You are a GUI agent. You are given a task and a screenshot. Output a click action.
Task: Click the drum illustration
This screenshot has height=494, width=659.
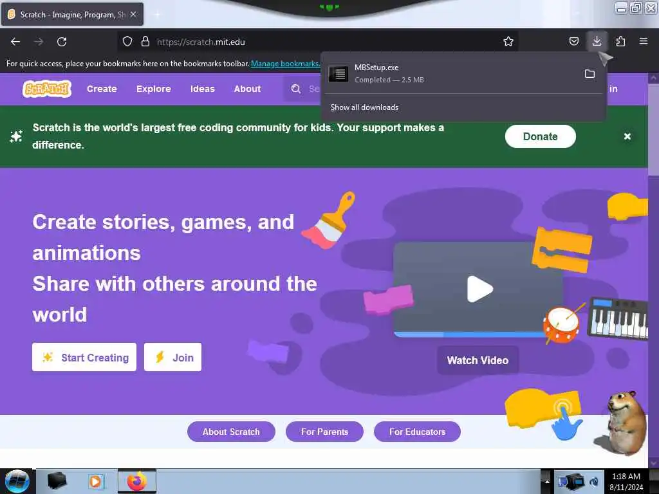coord(561,325)
